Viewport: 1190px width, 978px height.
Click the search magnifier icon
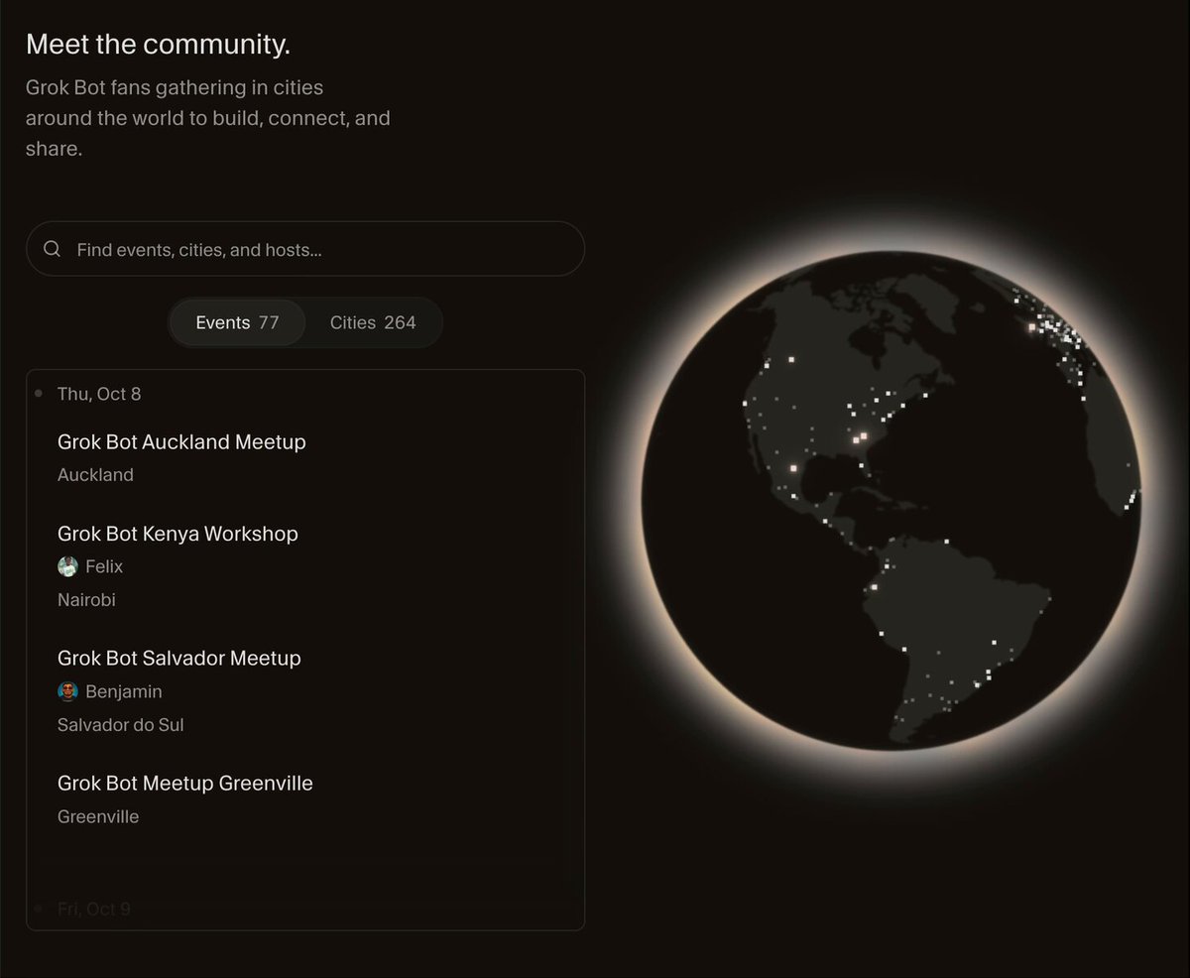click(x=53, y=249)
